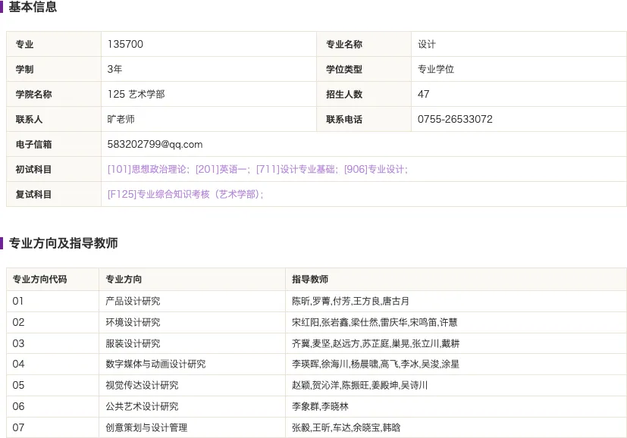Open the [906]专业设计 subject link
Image resolution: width=627 pixels, height=438 pixels.
(x=375, y=170)
